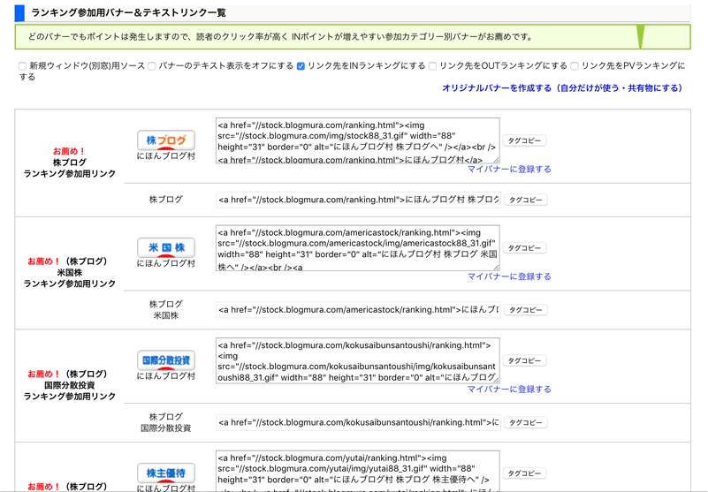Check the リンク先をOUTランキングにする checkbox

(432, 66)
